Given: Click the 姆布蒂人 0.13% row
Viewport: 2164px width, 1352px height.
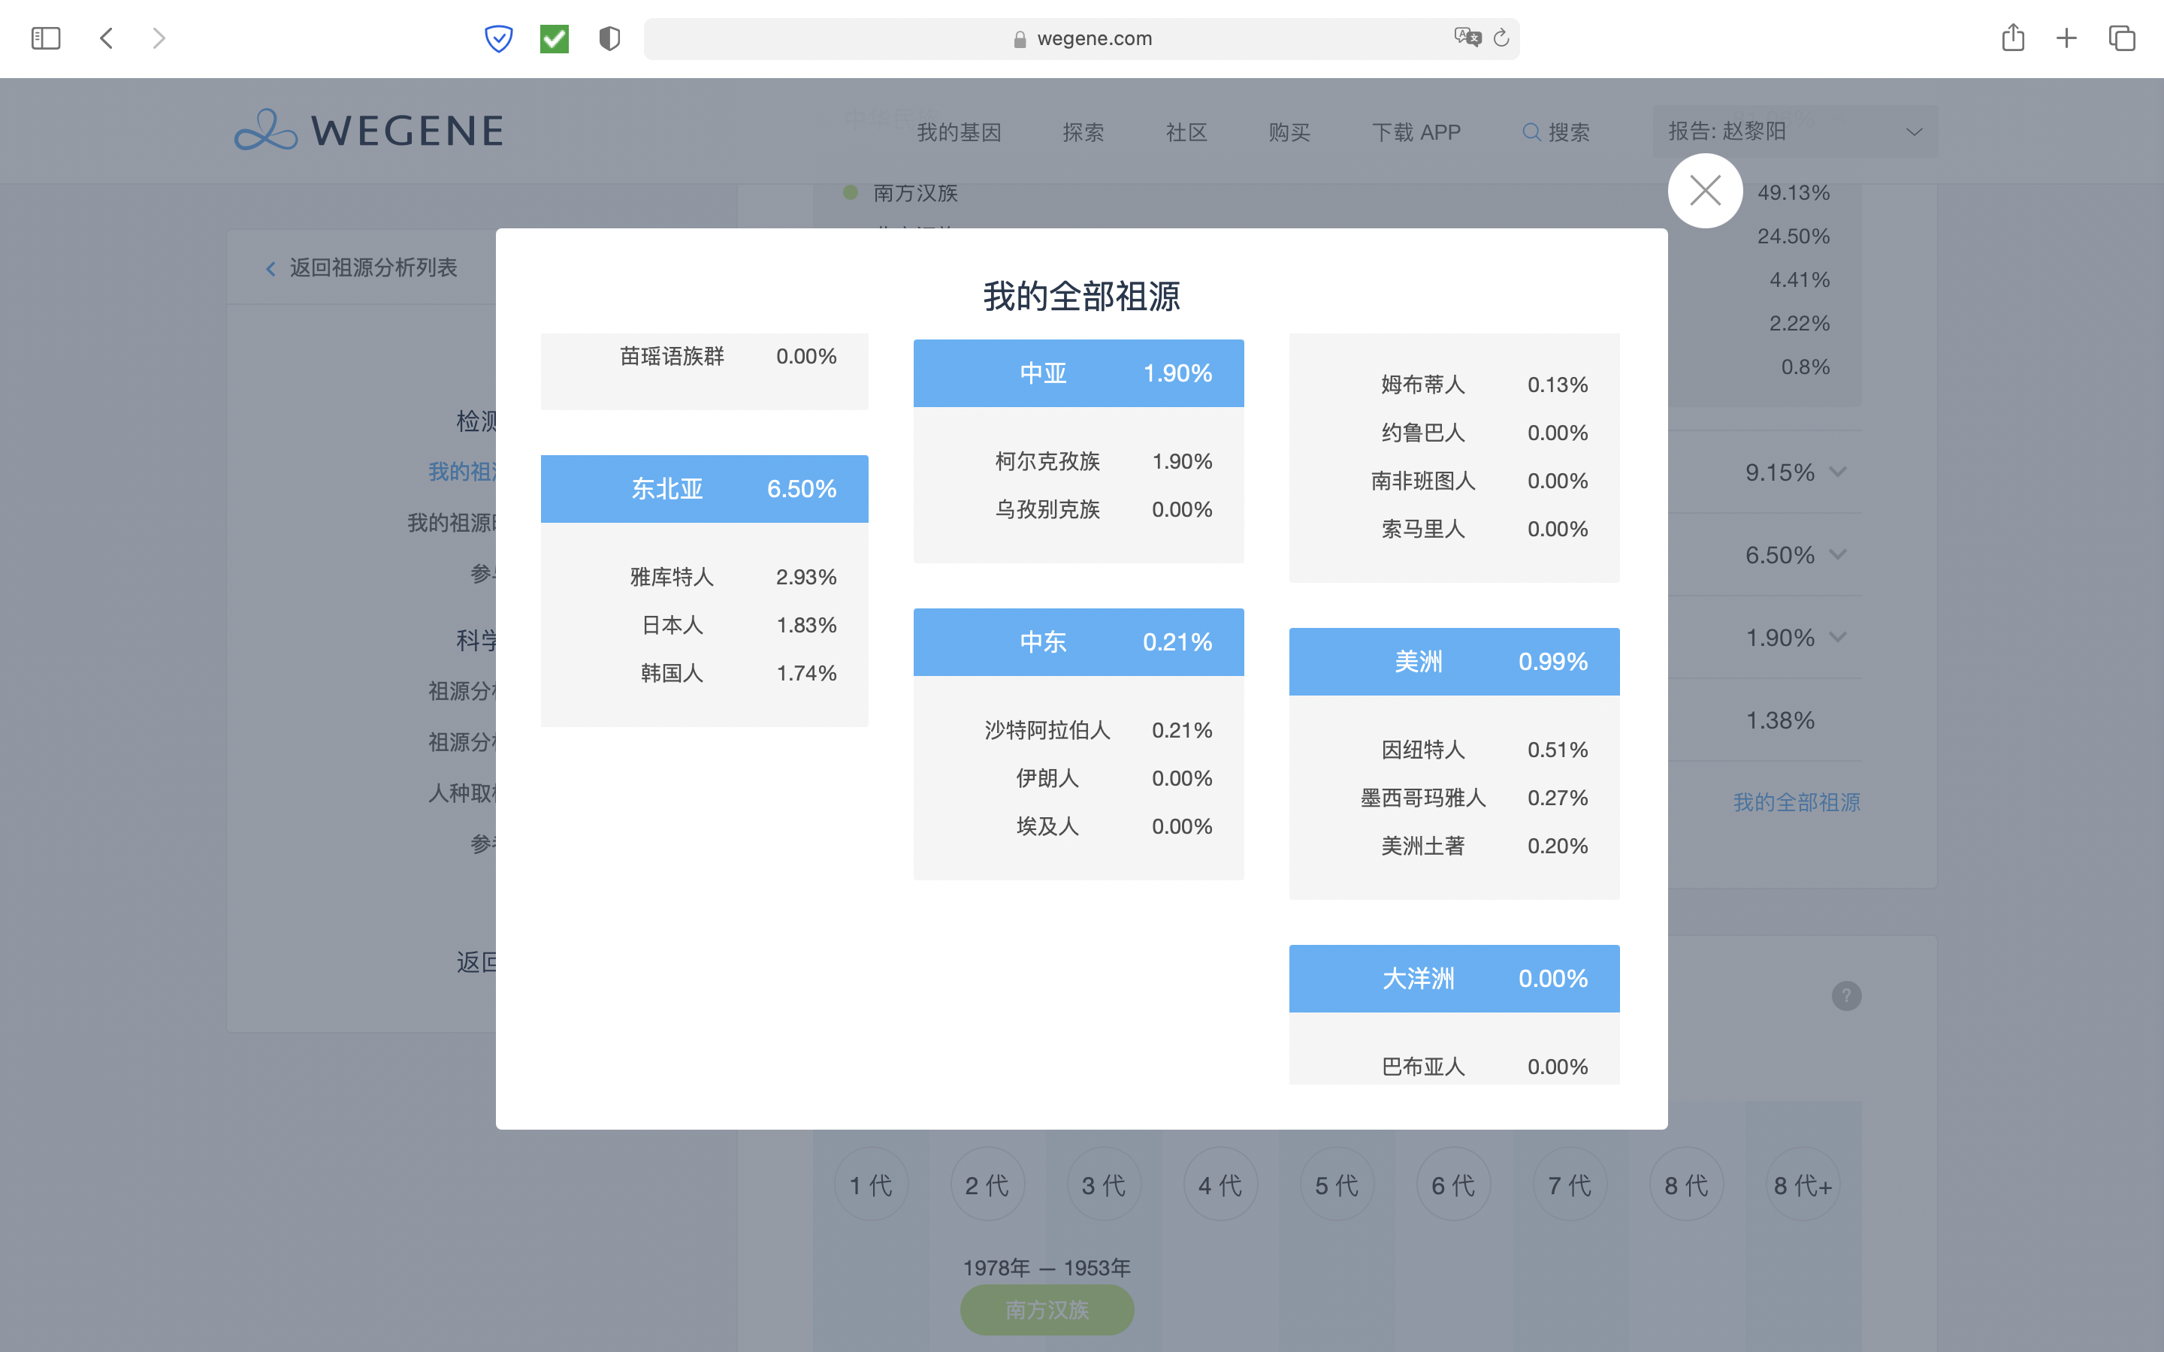Looking at the screenshot, I should tap(1454, 385).
